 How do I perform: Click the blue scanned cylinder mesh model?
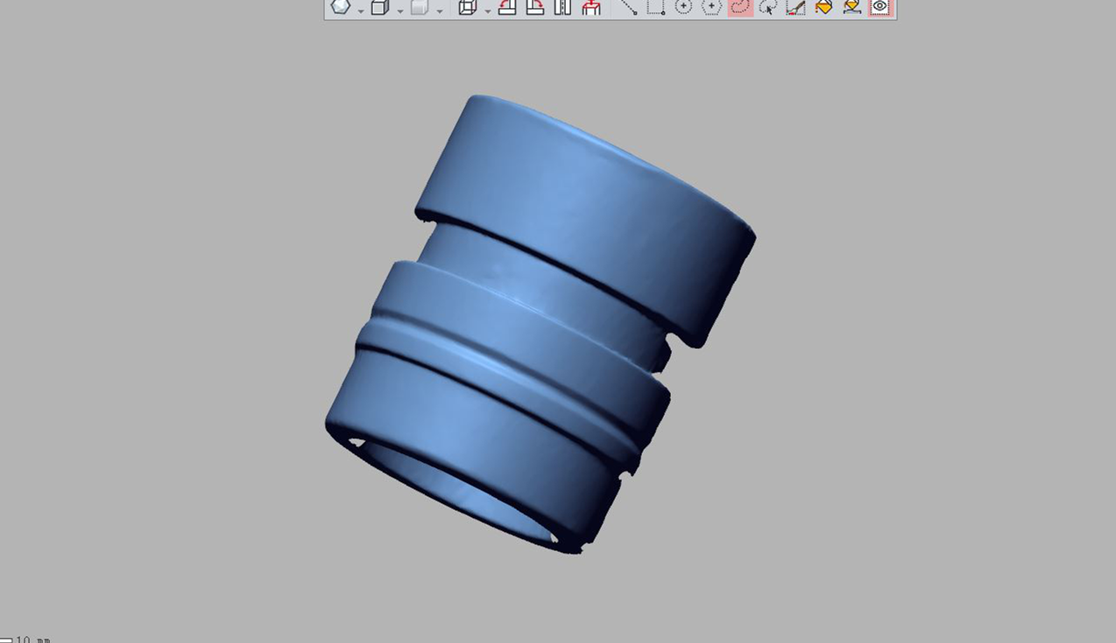coord(540,324)
